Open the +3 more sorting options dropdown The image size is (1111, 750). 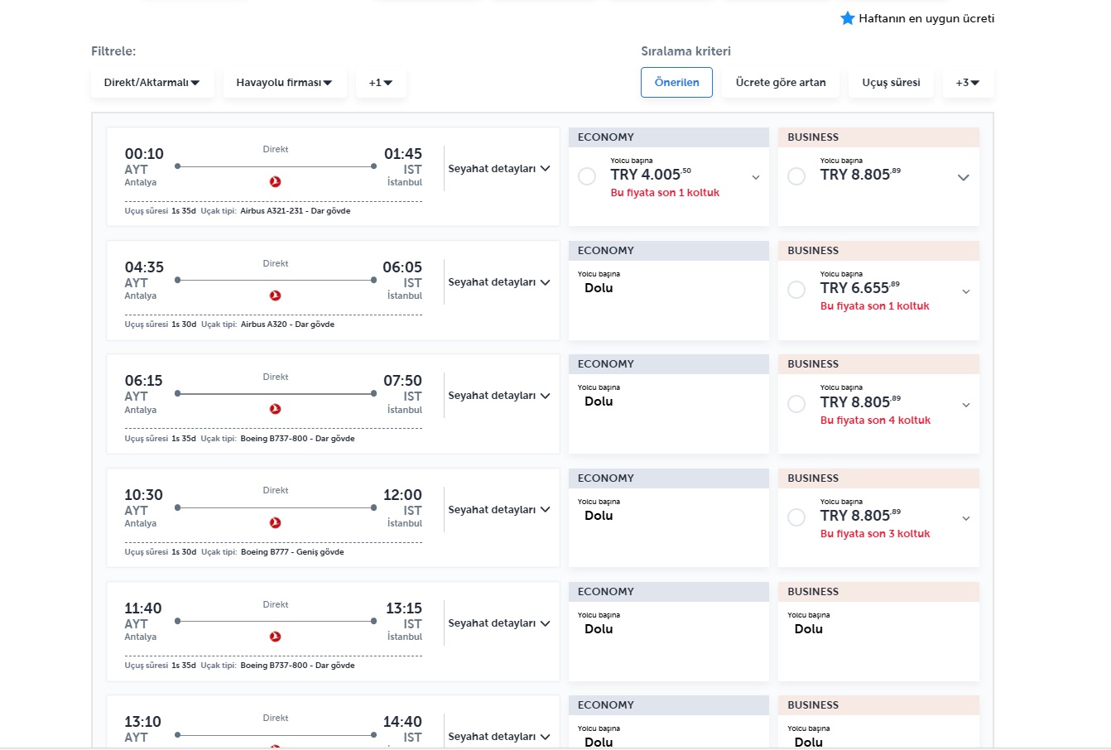tap(968, 83)
